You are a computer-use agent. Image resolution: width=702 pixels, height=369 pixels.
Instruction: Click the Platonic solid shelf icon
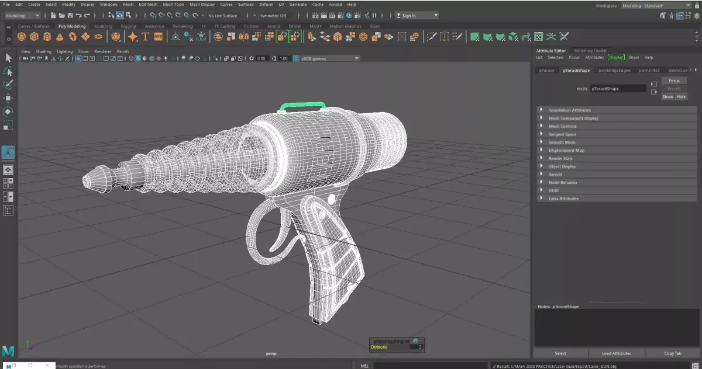[116, 37]
